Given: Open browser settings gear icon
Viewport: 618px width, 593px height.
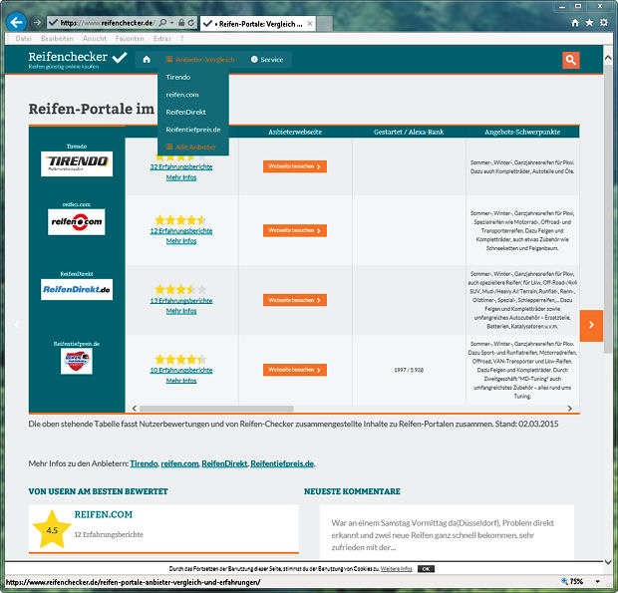Looking at the screenshot, I should (x=604, y=23).
